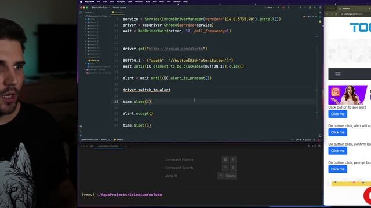
Task: Run the alerts configuration with green play icon
Action: (278, 8)
